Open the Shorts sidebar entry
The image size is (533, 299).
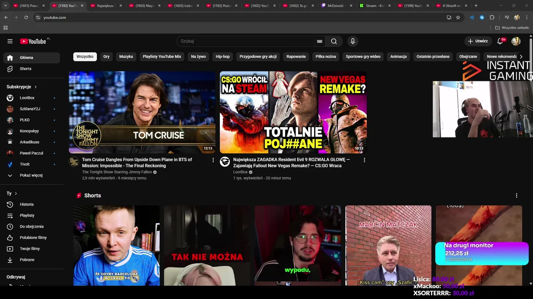click(32, 69)
